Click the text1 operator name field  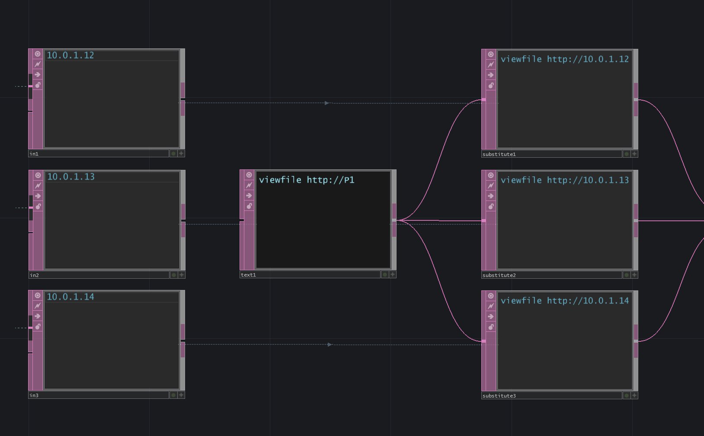click(310, 275)
